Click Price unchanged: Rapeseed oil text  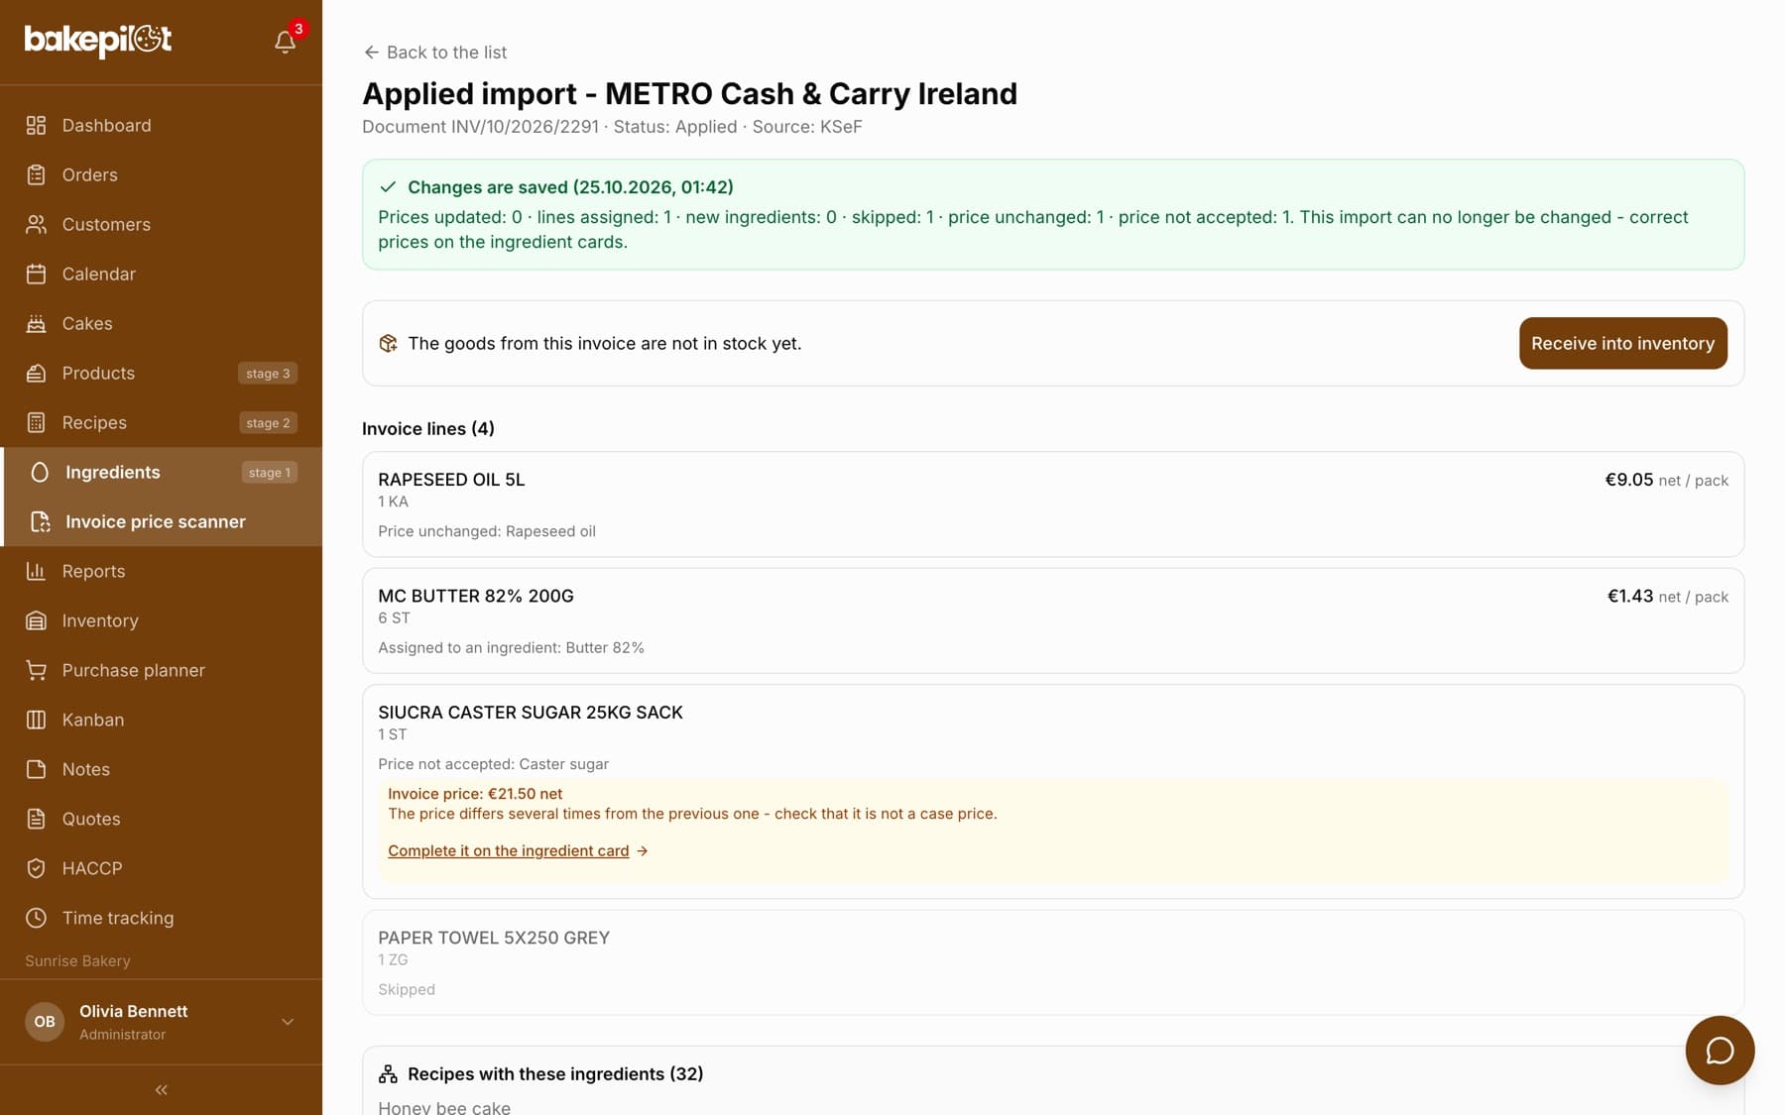pos(487,531)
